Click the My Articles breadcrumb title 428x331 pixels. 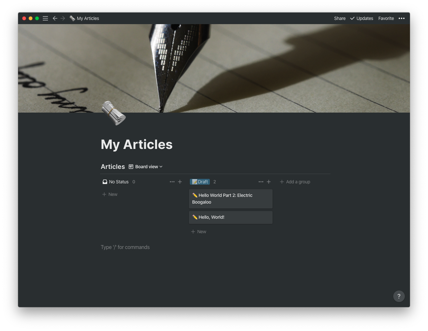pos(88,18)
